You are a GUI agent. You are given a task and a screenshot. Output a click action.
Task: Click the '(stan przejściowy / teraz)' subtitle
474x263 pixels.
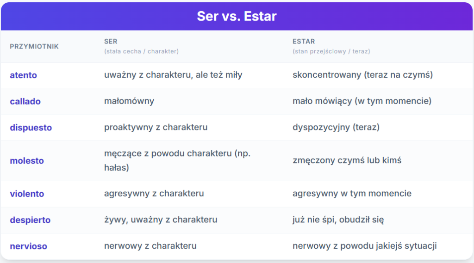pyautogui.click(x=331, y=51)
